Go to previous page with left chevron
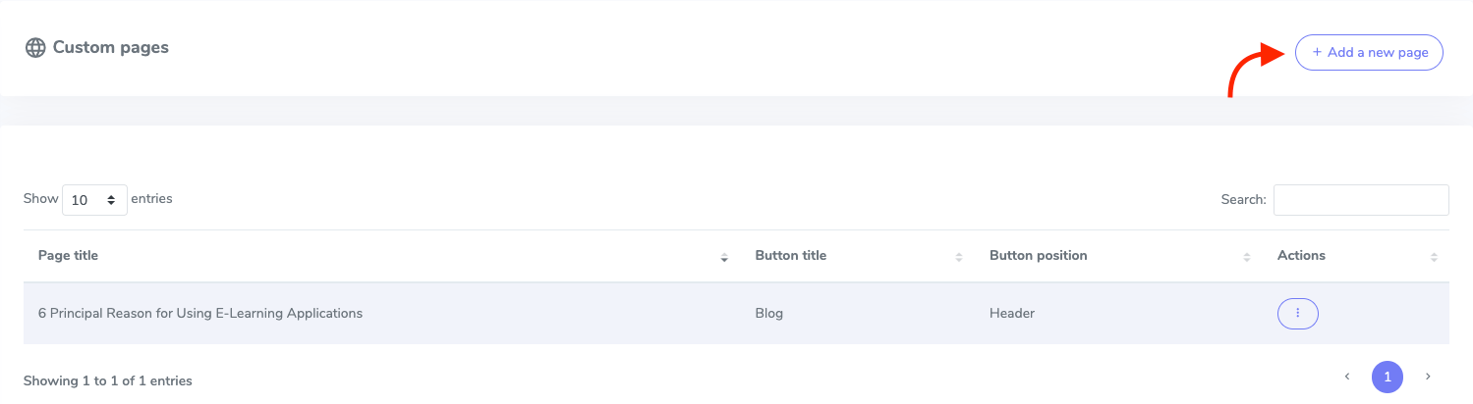The image size is (1473, 404). (x=1347, y=377)
